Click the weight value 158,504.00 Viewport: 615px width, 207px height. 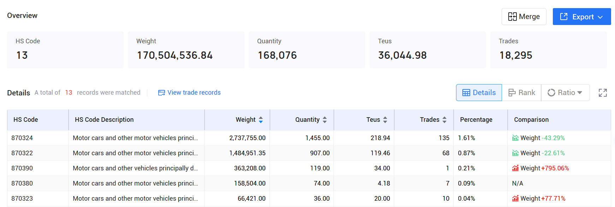[x=250, y=183]
